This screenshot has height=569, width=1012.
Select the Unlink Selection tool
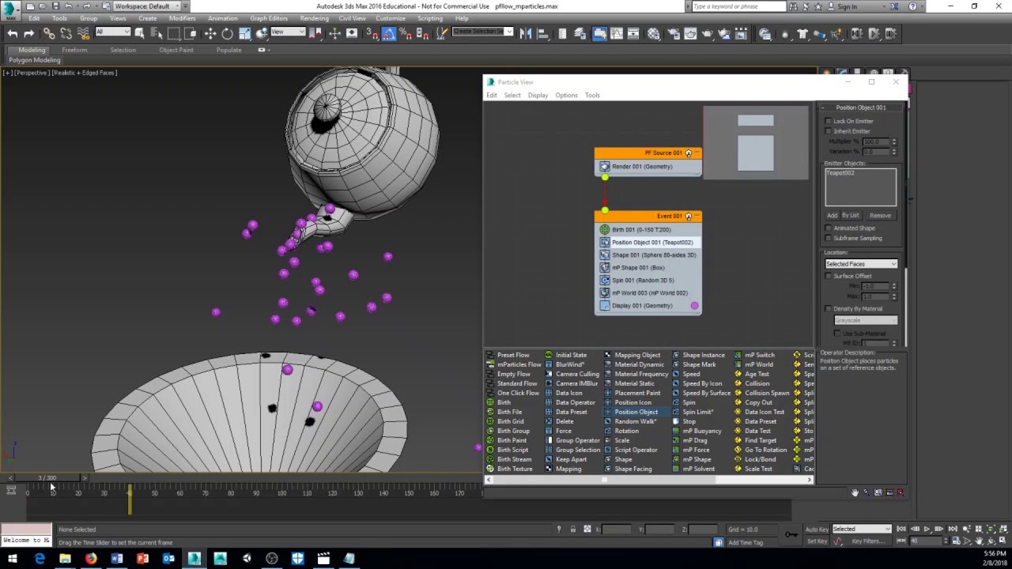tap(66, 33)
